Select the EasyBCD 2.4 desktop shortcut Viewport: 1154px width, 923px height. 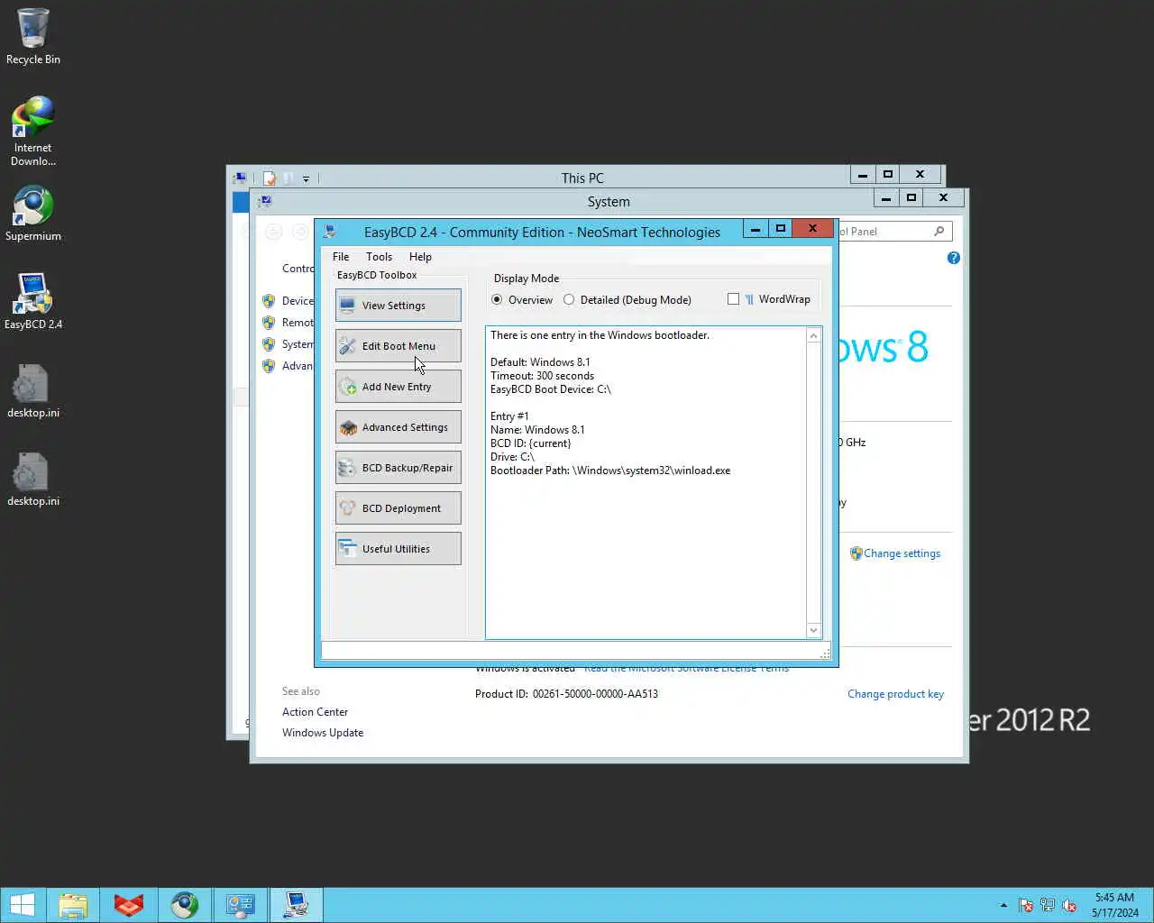click(x=33, y=302)
